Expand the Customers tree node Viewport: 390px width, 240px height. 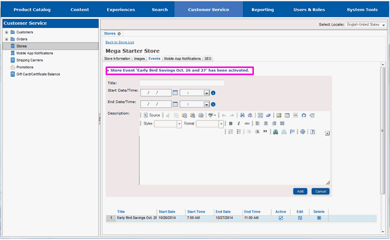(x=7, y=32)
